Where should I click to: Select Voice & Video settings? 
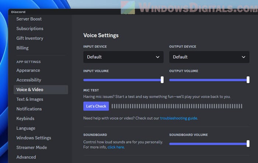(41, 89)
